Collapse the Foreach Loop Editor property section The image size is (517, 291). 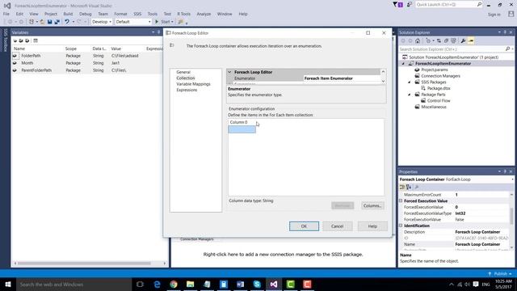point(229,72)
